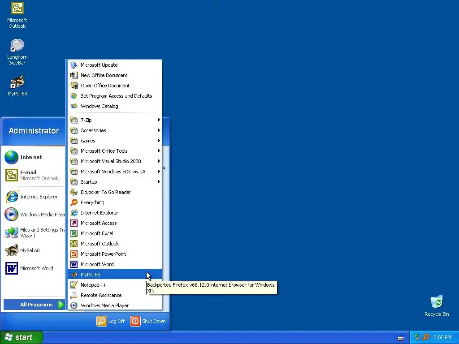Image resolution: width=459 pixels, height=344 pixels.
Task: Click the Windows Catalog icon
Action: coord(74,106)
